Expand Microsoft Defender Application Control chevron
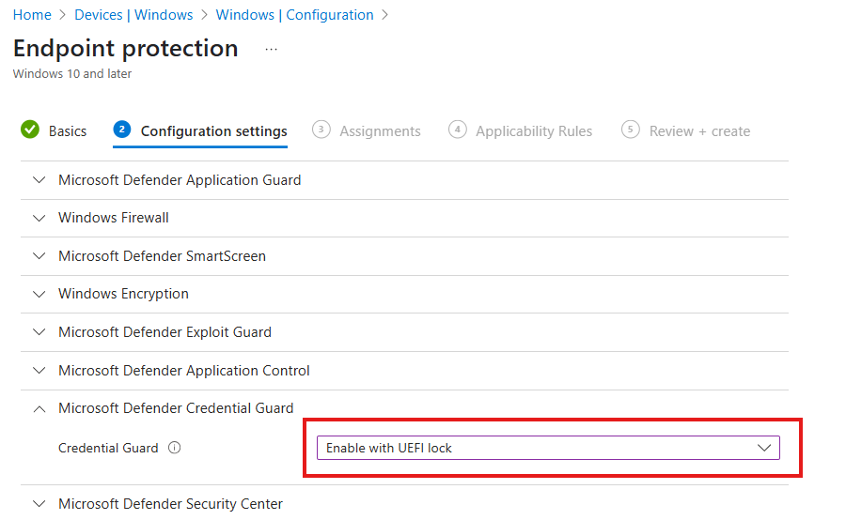 coord(39,370)
